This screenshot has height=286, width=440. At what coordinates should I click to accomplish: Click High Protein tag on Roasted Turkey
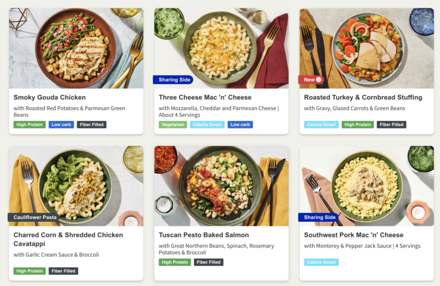tap(358, 125)
